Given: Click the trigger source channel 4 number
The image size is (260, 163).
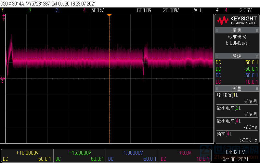Looking at the screenshot, I should tap(226, 10).
